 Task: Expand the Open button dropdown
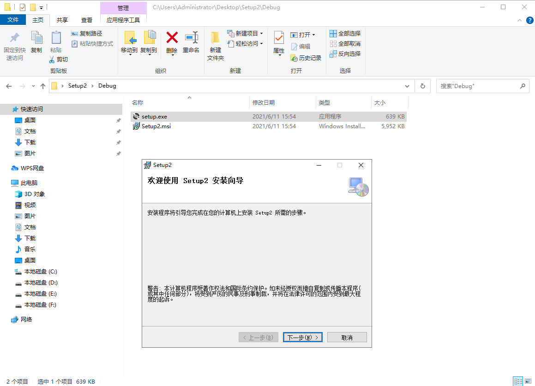[313, 35]
